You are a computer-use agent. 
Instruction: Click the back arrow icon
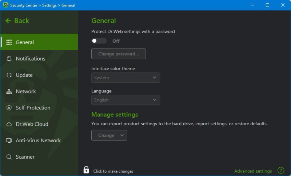[8, 21]
